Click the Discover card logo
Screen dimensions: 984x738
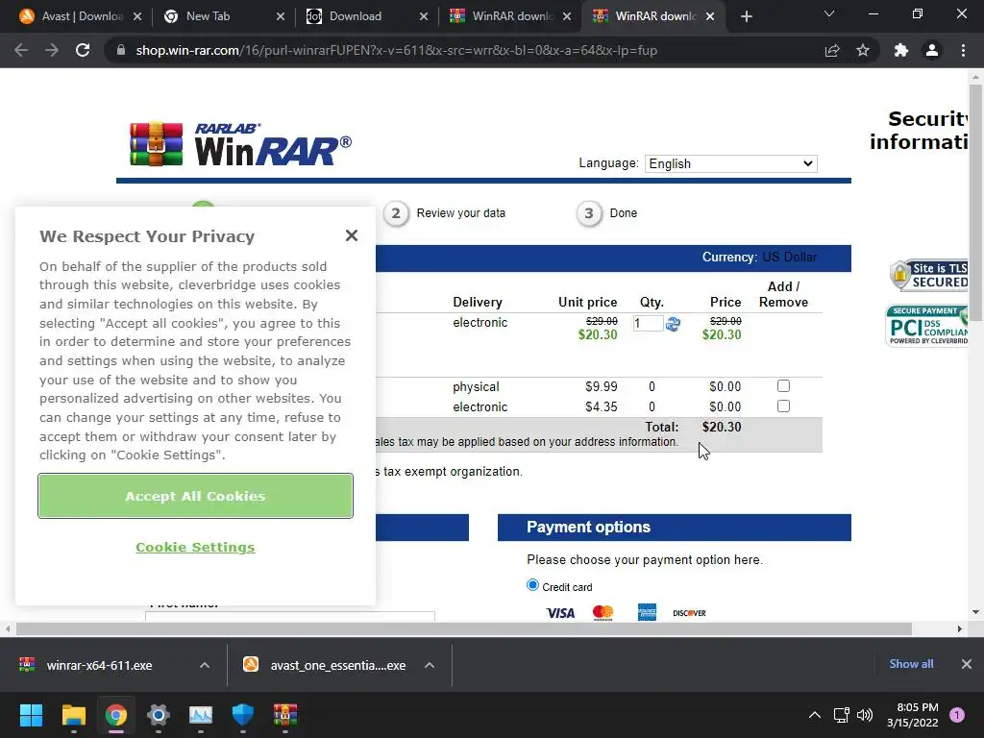coord(689,613)
